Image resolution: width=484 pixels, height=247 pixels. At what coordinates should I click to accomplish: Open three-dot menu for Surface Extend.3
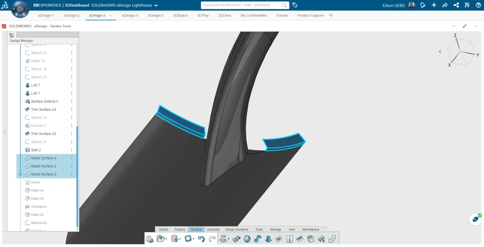pos(72,101)
